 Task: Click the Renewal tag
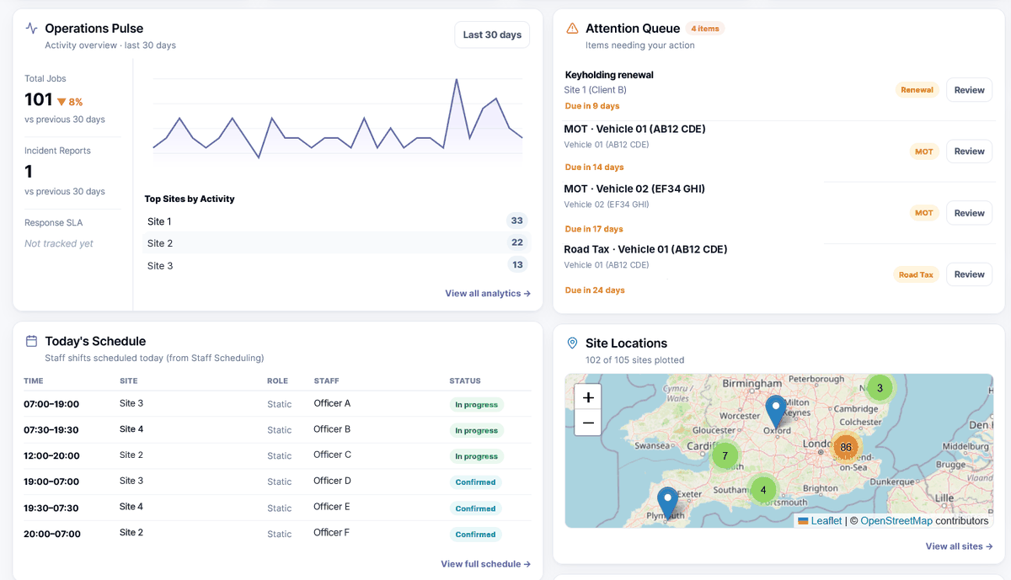click(917, 90)
